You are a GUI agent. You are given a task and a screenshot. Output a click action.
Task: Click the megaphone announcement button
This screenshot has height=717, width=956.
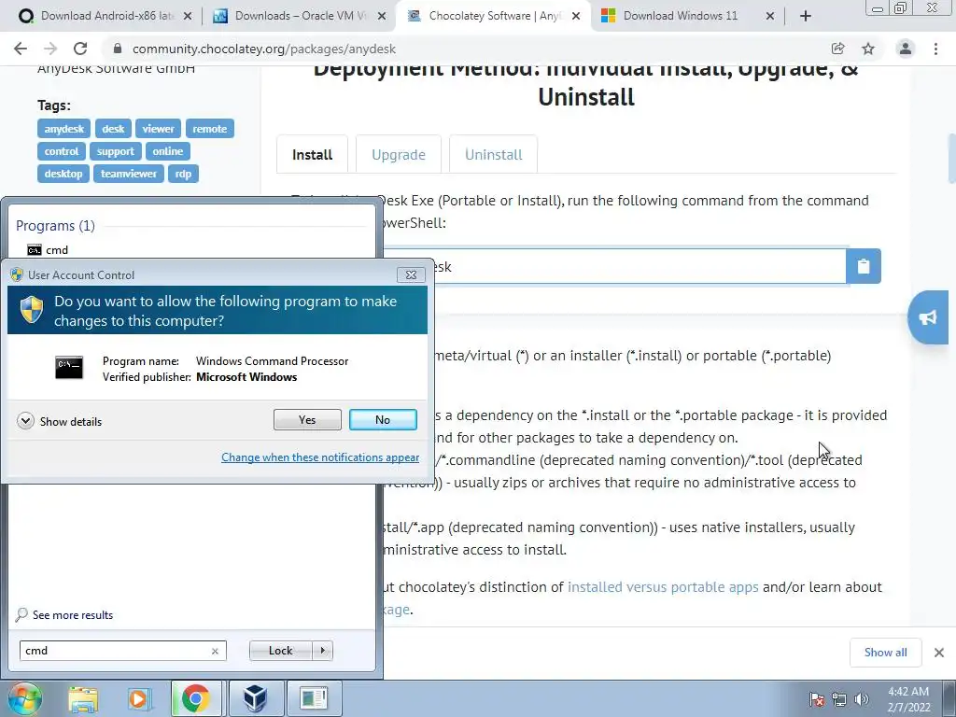(928, 317)
